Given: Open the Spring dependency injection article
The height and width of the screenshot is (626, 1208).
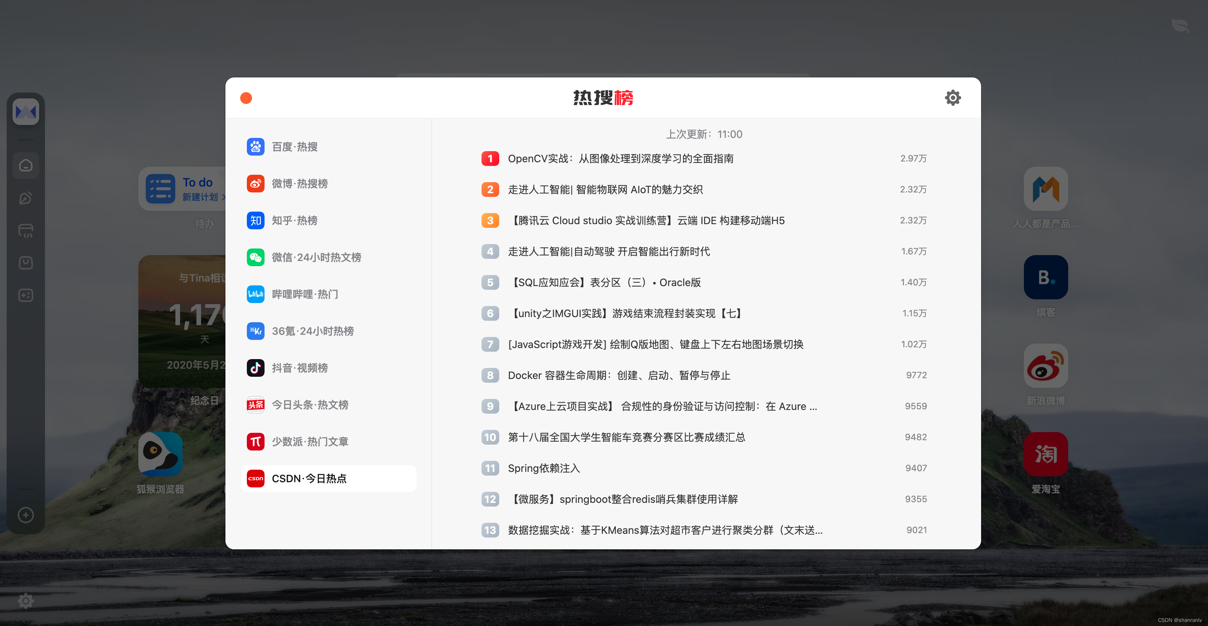Looking at the screenshot, I should [543, 468].
